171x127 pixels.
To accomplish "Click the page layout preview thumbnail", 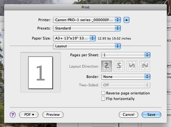I will click(40, 73).
